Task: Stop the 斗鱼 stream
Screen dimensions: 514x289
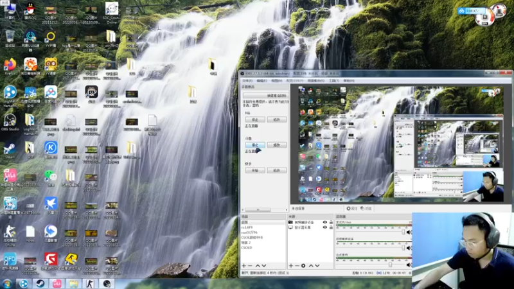Action: coord(255,145)
